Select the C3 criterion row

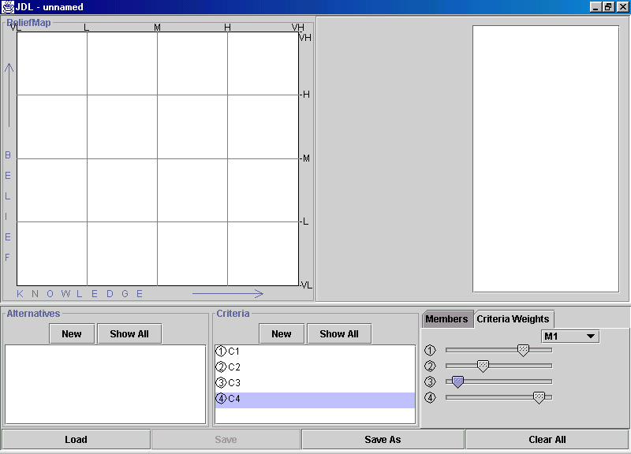(x=315, y=383)
